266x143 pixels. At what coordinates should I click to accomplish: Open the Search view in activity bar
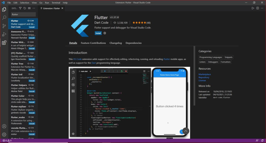4,18
